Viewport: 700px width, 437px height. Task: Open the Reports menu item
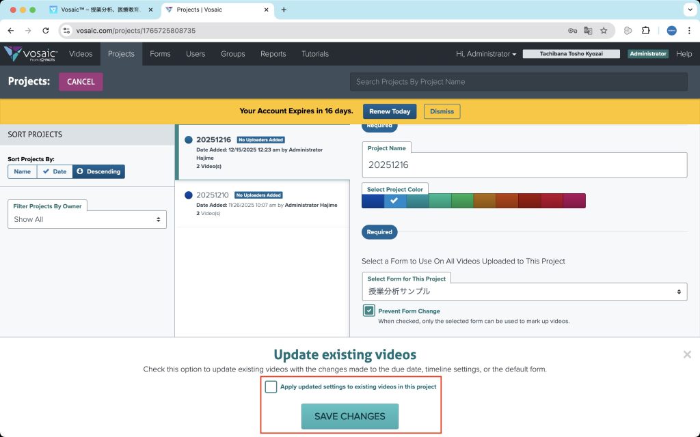[x=273, y=54]
